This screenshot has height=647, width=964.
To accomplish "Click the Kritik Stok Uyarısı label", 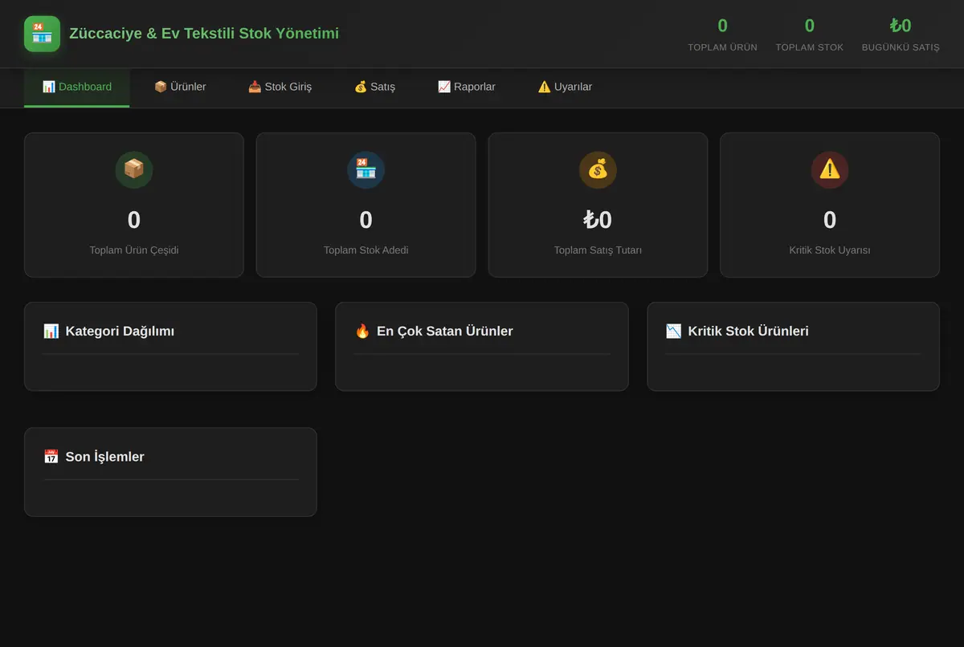I will pyautogui.click(x=830, y=250).
